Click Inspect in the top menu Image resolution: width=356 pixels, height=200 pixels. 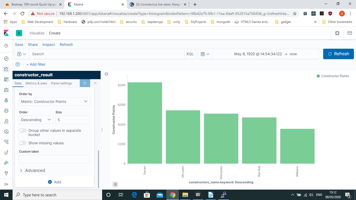[x=49, y=45]
